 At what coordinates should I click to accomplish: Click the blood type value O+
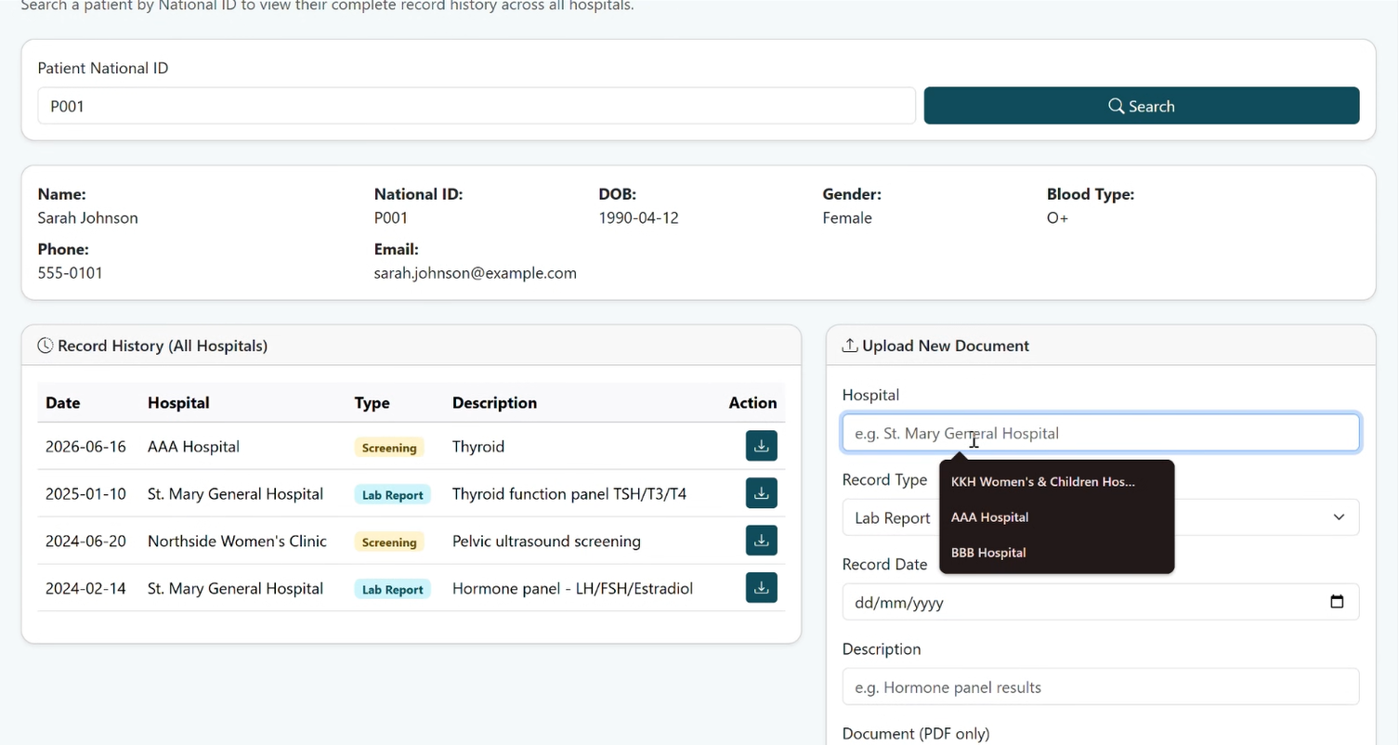pos(1057,218)
